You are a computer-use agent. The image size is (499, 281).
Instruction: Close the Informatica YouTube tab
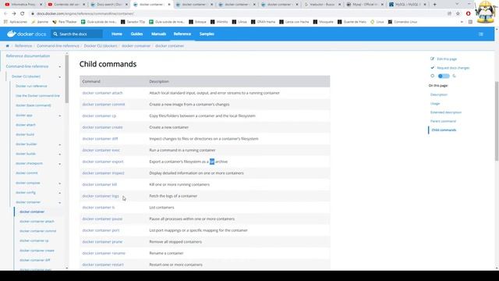41,5
